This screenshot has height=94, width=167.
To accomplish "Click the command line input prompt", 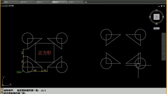I will click(15, 93).
